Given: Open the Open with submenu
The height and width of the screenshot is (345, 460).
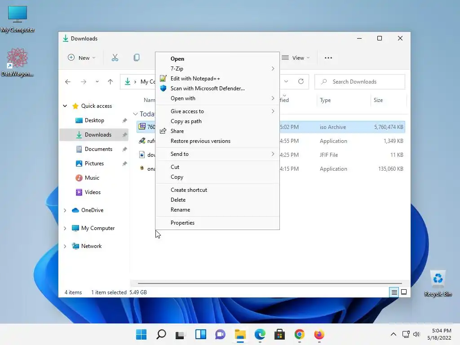Looking at the screenshot, I should click(x=217, y=98).
